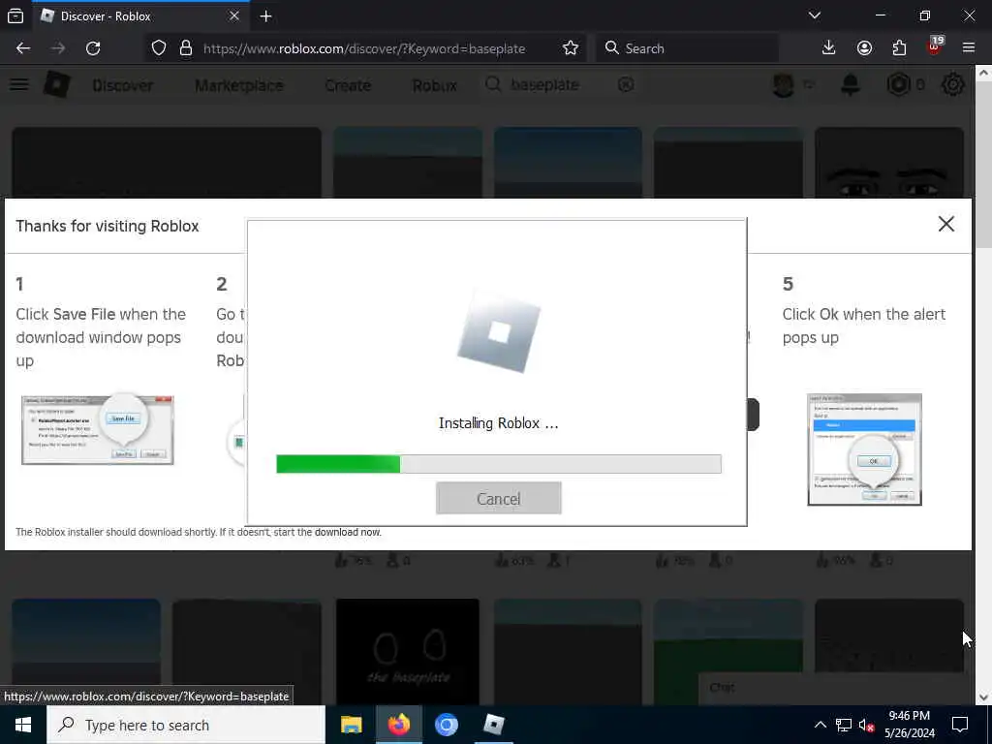992x744 pixels.
Task: Open the Chromium taskbar icon
Action: [x=446, y=725]
